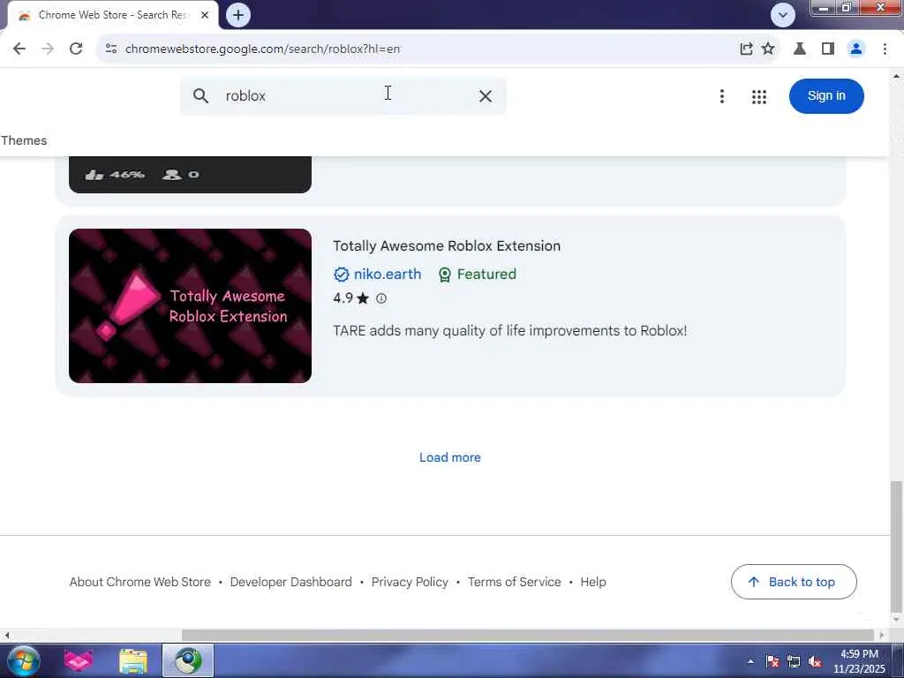
Task: Open About Chrome Web Store
Action: click(x=140, y=582)
